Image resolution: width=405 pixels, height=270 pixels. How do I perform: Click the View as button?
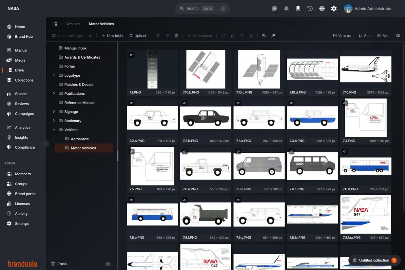coord(342,36)
